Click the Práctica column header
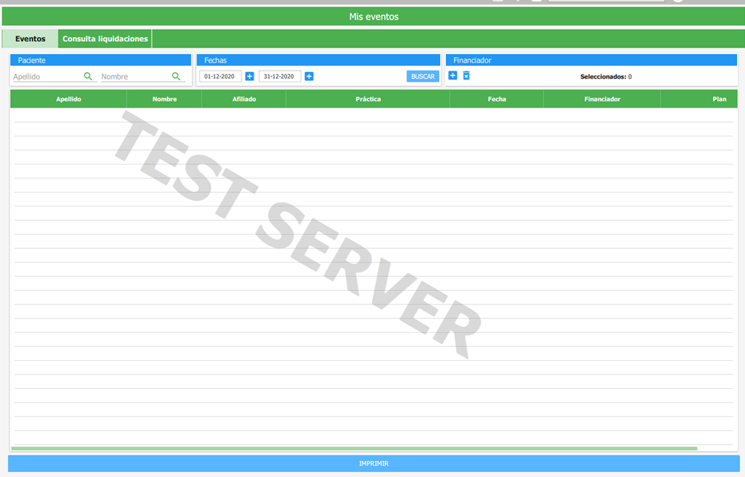This screenshot has width=745, height=477. [x=369, y=99]
